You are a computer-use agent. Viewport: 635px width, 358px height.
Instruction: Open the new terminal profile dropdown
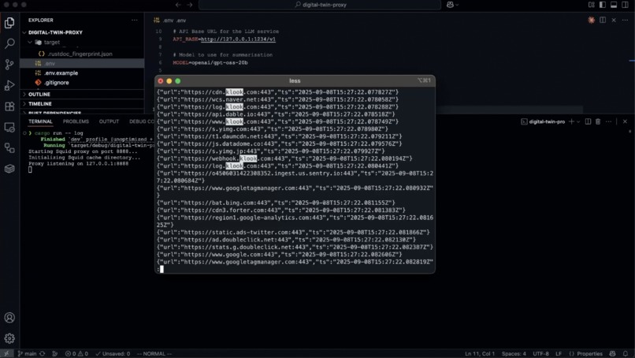point(578,121)
